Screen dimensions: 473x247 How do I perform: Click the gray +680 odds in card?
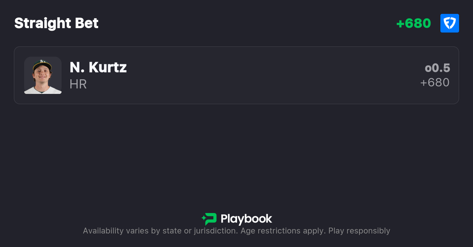(435, 83)
